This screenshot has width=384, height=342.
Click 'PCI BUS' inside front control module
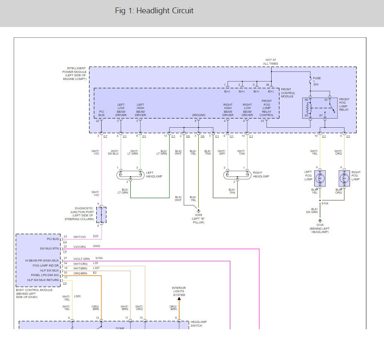tap(101, 113)
